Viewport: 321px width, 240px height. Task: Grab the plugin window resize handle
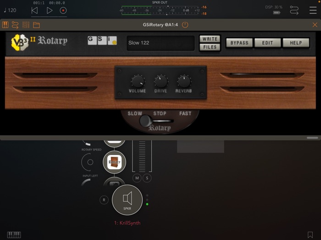[x=312, y=138]
